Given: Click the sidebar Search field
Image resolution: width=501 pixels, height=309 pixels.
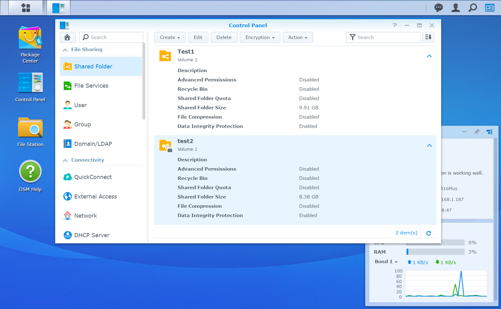Looking at the screenshot, I should tap(111, 37).
